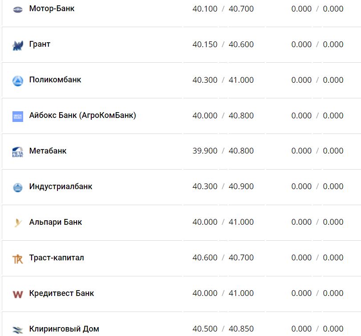Go to the Поликомбанк page

click(x=55, y=80)
